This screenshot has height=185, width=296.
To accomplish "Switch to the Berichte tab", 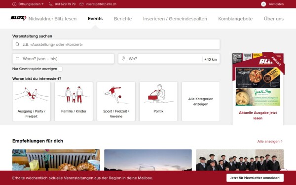I will click(x=123, y=19).
